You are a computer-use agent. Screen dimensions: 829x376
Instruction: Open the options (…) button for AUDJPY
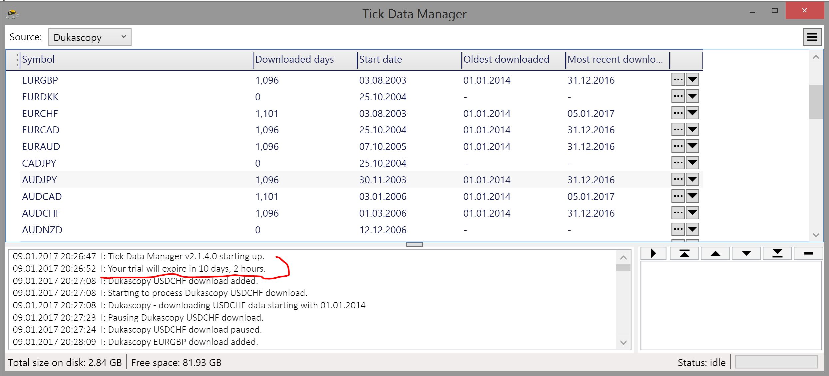tap(678, 180)
